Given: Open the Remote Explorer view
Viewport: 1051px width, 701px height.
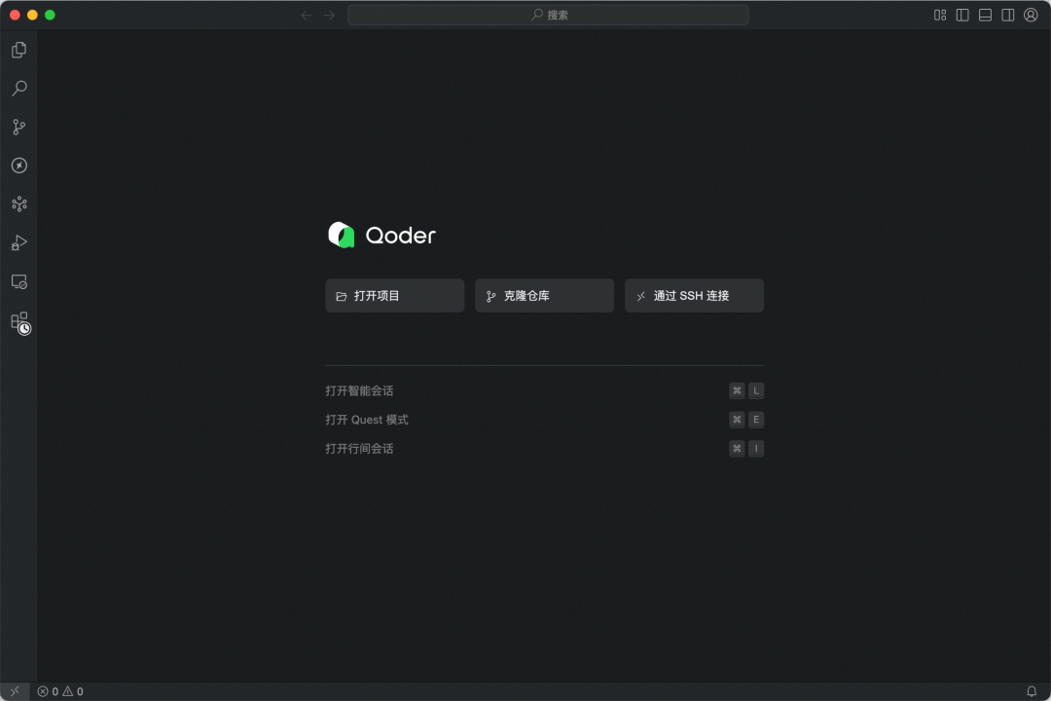Looking at the screenshot, I should point(18,281).
